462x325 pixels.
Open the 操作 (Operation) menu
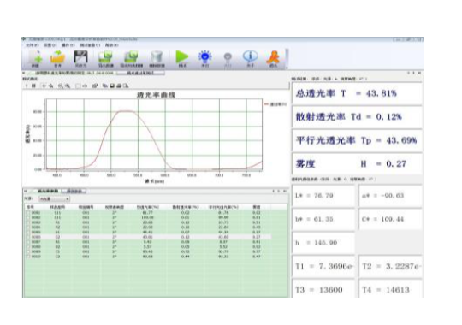[68, 45]
